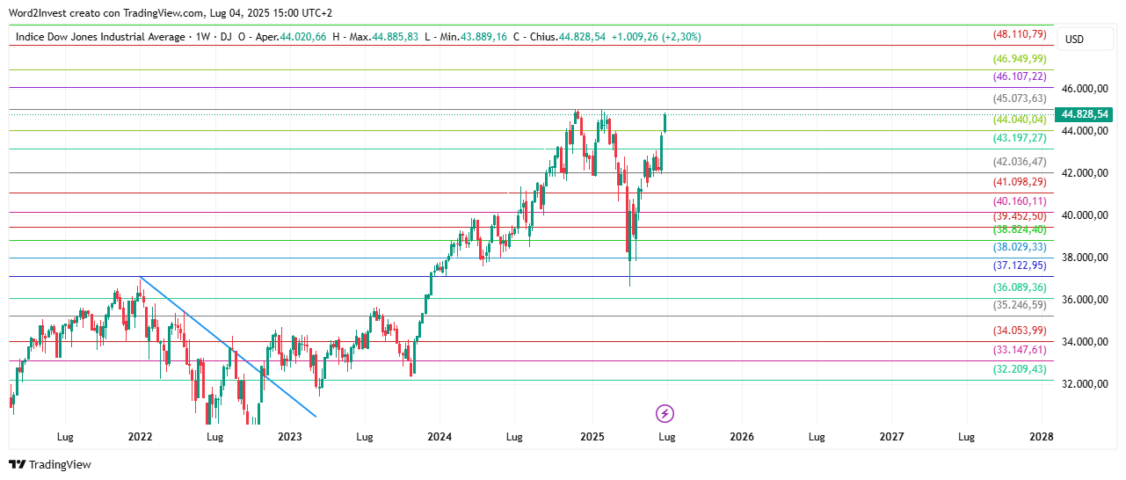Image resolution: width=1126 pixels, height=480 pixels.
Task: Open the TradingView logo link
Action: pyautogui.click(x=50, y=464)
